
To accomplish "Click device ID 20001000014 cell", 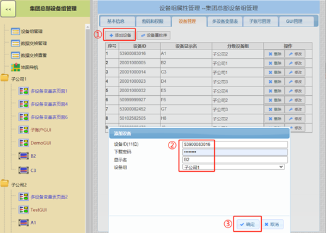I will coord(140,72).
